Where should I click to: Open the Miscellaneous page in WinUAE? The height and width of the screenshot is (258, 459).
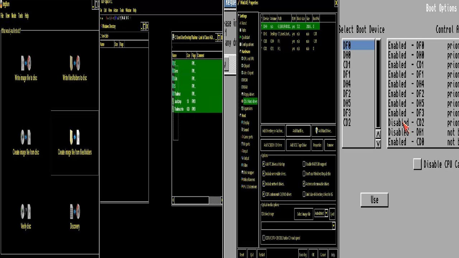point(249,180)
